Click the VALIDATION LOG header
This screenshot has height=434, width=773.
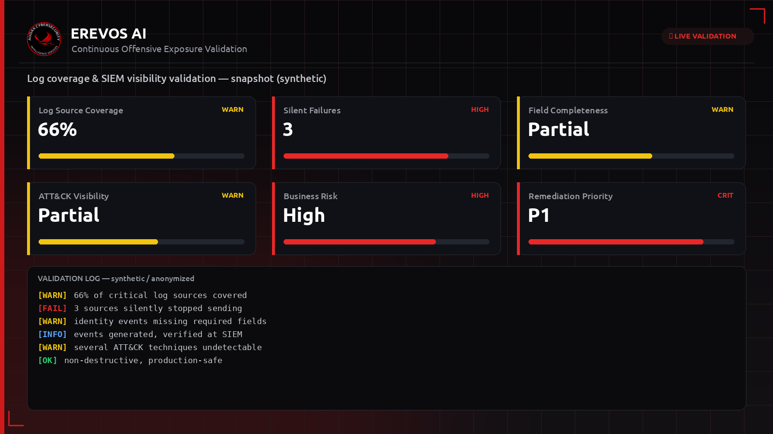click(x=116, y=279)
